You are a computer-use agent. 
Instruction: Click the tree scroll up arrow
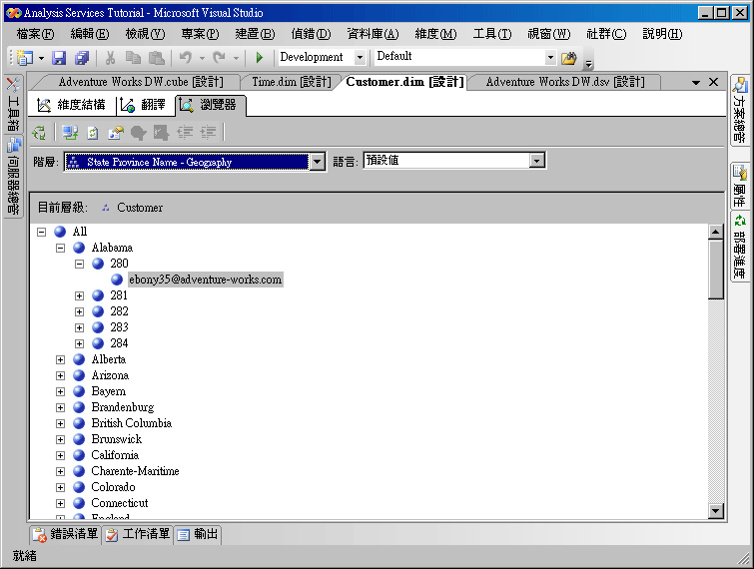(715, 233)
